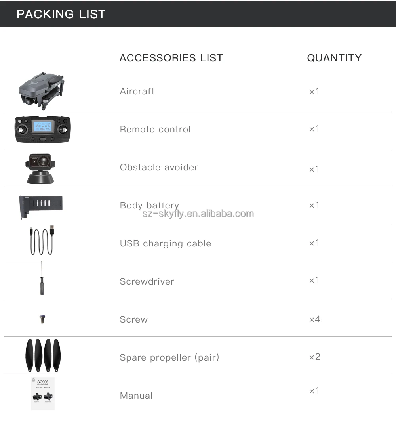Select the spare propeller blades image
Viewport: 396px width, 428px height.
43,355
